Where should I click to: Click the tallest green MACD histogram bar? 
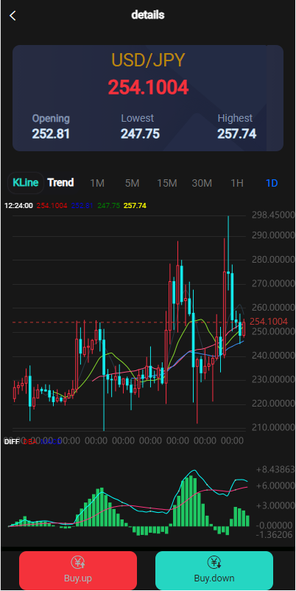tap(191, 501)
